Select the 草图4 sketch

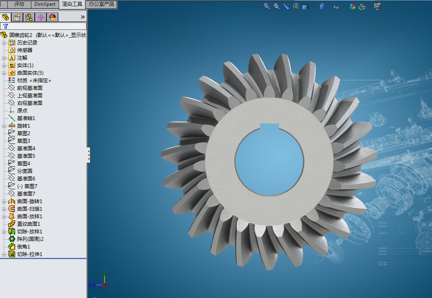(20, 164)
